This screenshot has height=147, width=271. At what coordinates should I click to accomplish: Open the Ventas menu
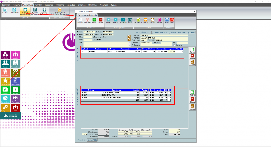coord(39,5)
